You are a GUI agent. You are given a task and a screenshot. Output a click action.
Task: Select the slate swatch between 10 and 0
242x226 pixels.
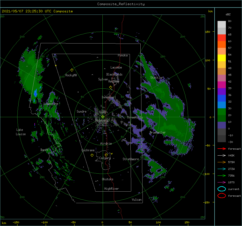coord(222,125)
